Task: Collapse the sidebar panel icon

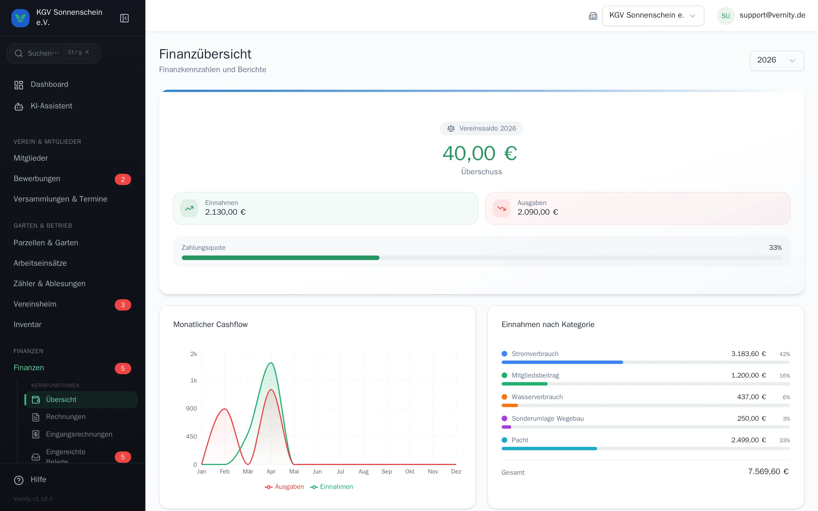Action: pos(124,18)
